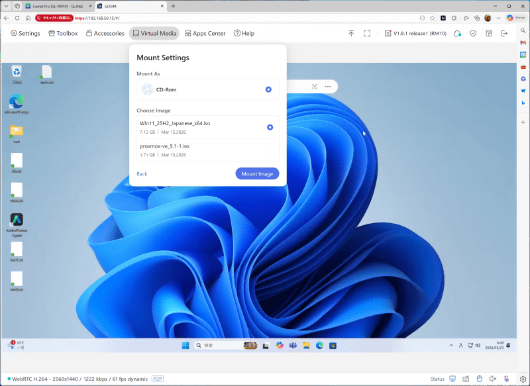
Task: Select the CD-Rom mount option radio button
Action: [268, 89]
